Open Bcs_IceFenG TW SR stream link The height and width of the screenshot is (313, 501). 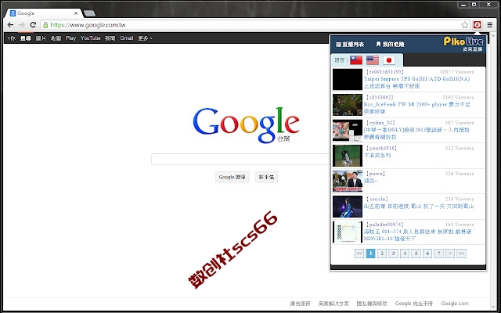click(416, 108)
